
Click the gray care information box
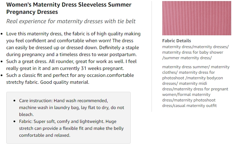(68, 118)
